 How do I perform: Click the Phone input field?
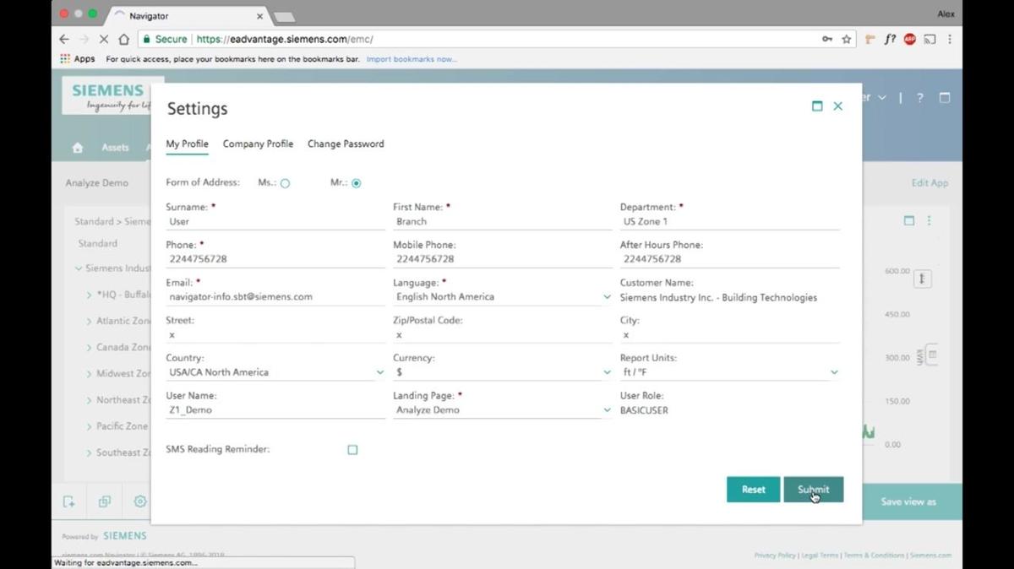point(275,259)
